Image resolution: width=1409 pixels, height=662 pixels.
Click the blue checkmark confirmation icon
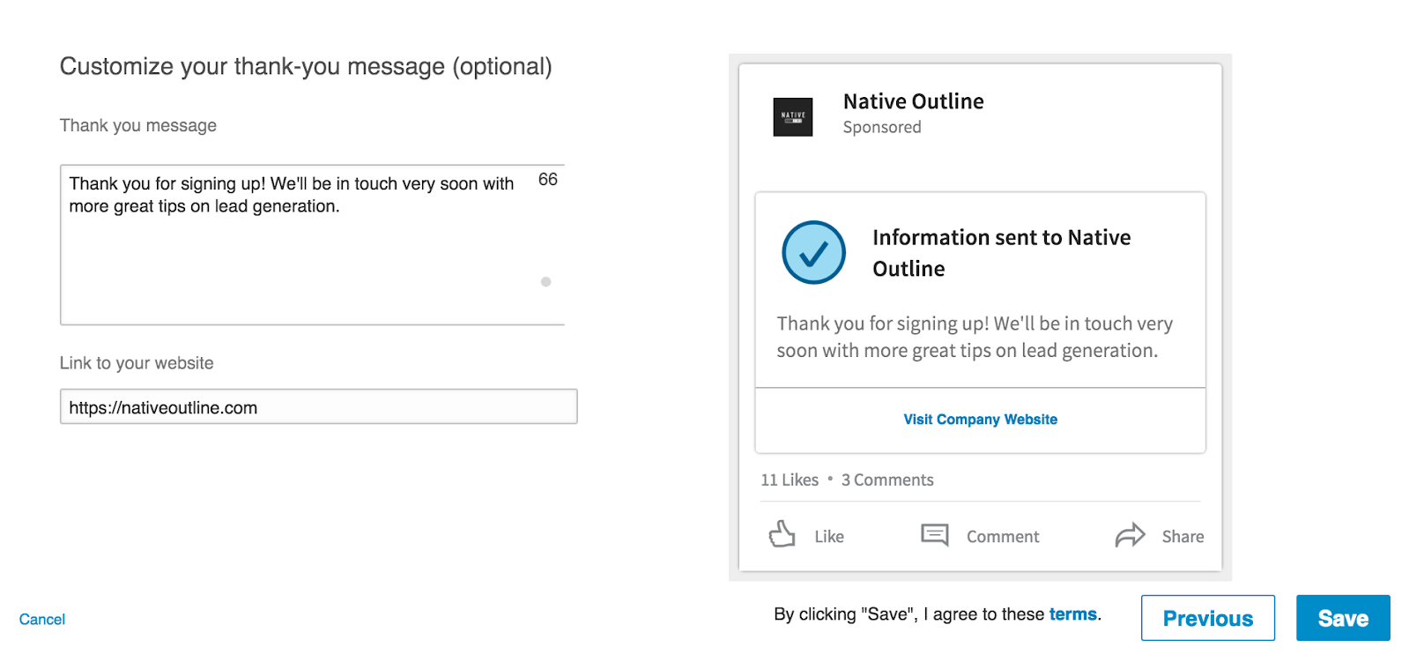[812, 252]
